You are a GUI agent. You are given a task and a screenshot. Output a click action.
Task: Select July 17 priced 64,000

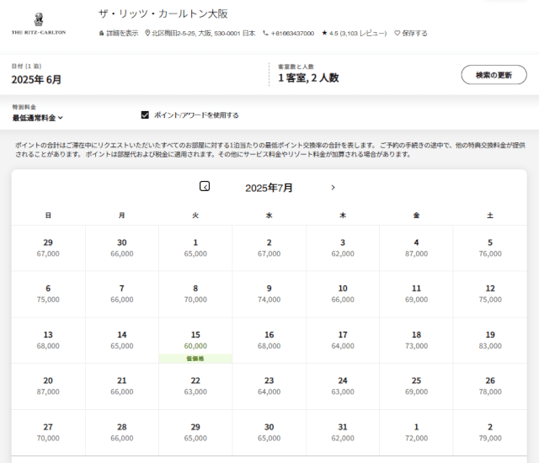tap(343, 340)
